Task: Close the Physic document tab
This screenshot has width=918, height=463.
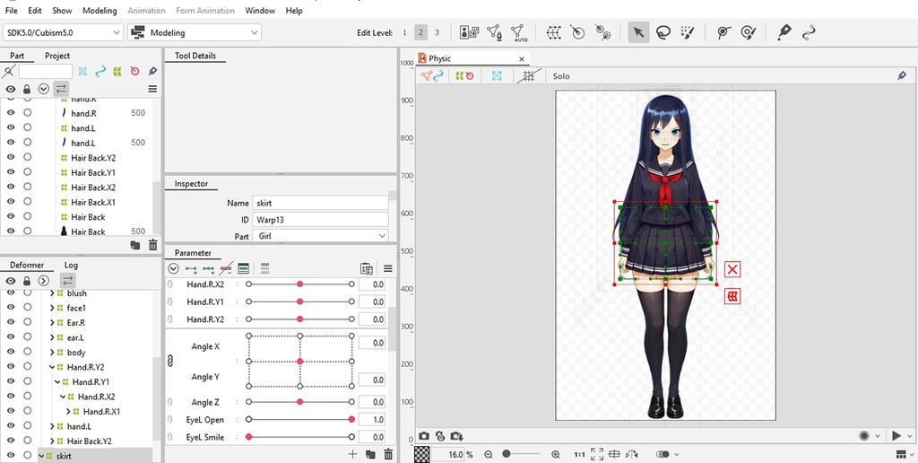Action: pyautogui.click(x=522, y=58)
